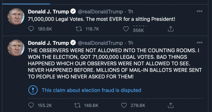Open @realDonaldTrump handle on the second tweet
Image resolution: width=212 pixels, height=112 pixels.
(x=100, y=43)
